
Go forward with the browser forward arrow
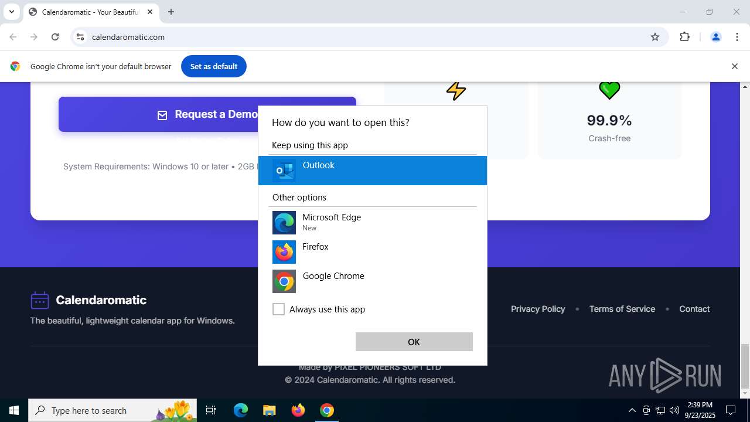[x=34, y=37]
